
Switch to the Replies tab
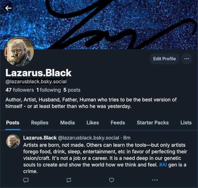coord(40,123)
